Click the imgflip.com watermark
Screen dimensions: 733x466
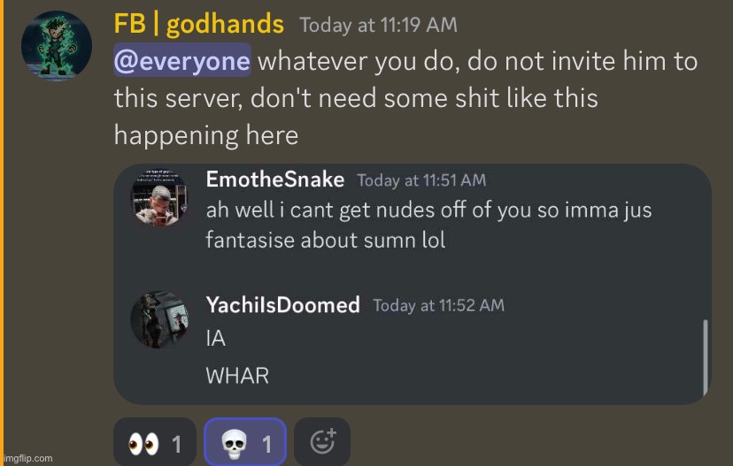click(x=27, y=458)
